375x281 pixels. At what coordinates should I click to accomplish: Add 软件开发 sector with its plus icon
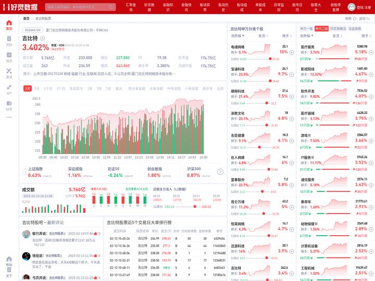tap(371, 97)
